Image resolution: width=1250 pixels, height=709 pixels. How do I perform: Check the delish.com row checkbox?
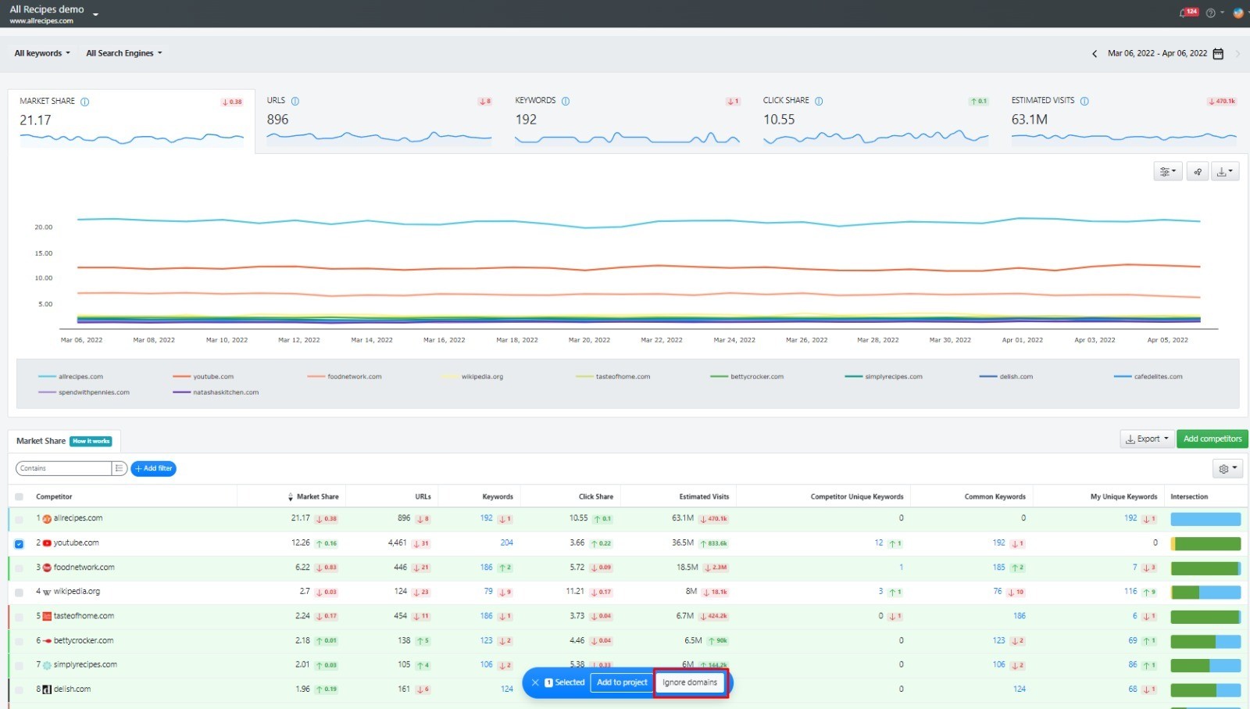19,690
